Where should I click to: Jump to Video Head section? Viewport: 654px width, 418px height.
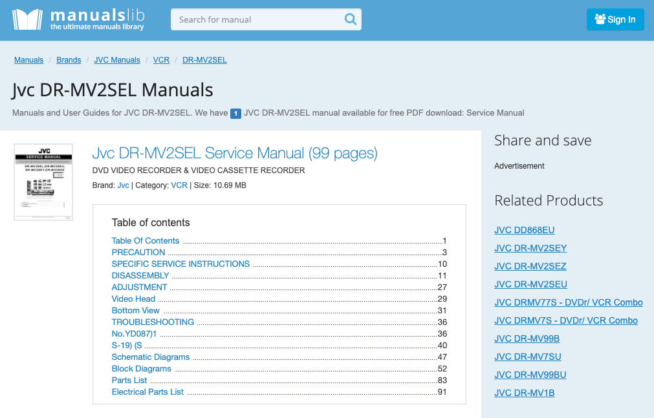(133, 299)
